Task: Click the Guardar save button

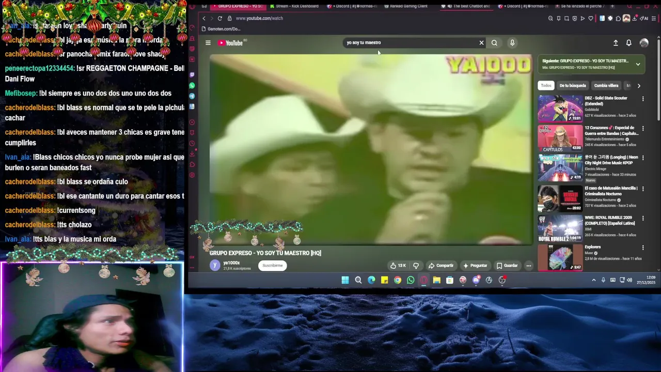Action: [x=507, y=266]
